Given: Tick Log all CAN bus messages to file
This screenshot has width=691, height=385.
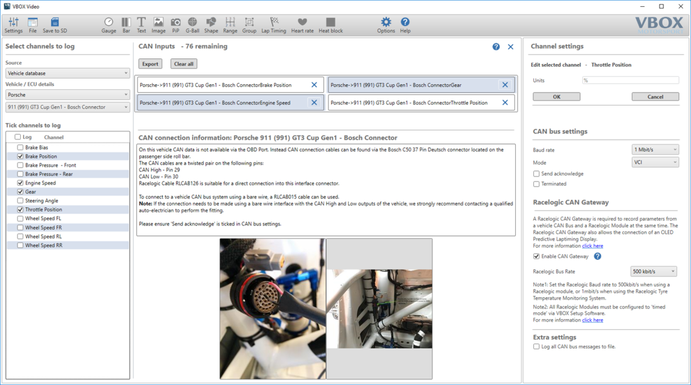Looking at the screenshot, I should (536, 347).
